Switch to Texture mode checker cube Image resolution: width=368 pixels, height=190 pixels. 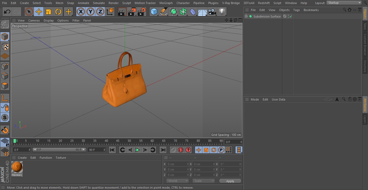point(5,46)
